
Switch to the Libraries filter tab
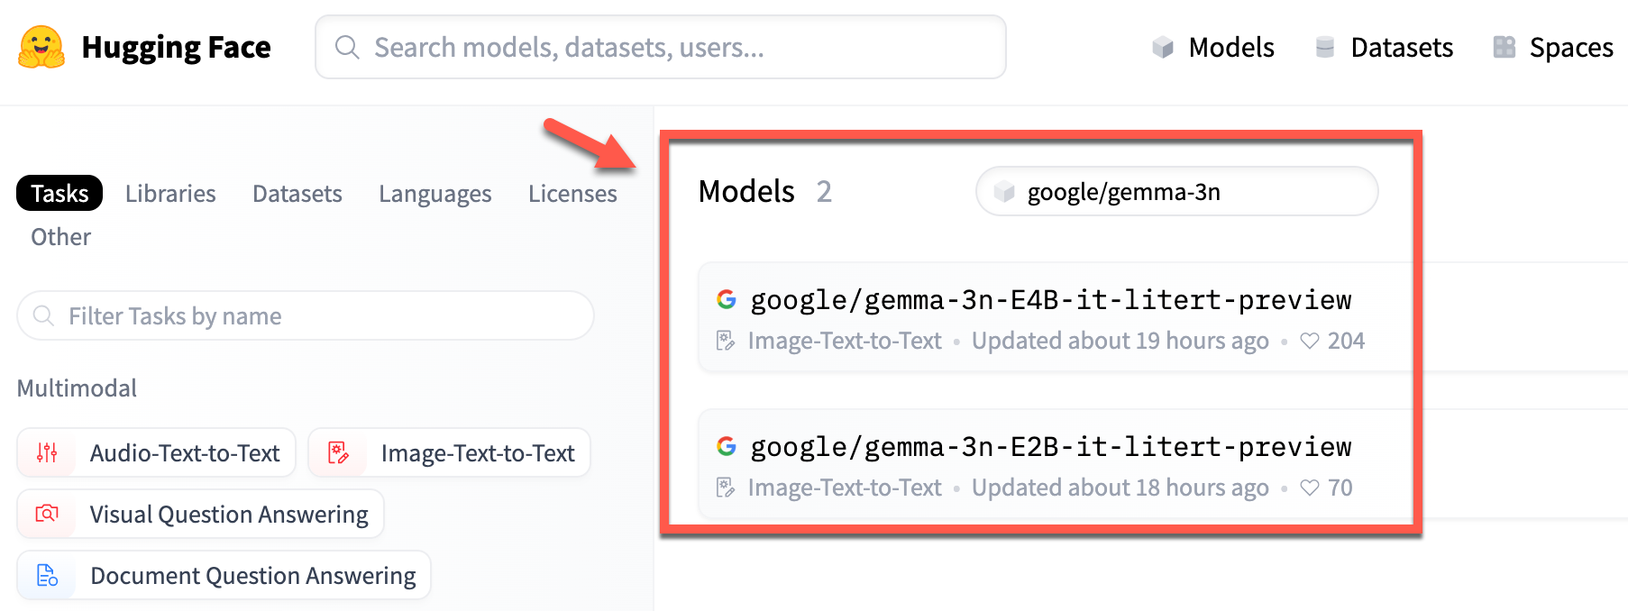coord(170,194)
